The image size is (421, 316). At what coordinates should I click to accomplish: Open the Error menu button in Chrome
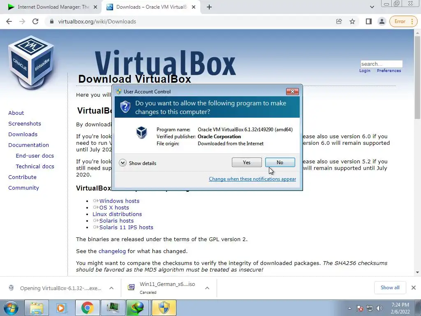[x=404, y=21]
